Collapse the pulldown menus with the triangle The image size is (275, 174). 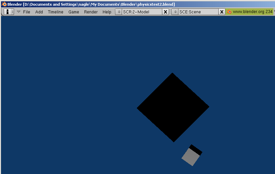[x=18, y=12]
